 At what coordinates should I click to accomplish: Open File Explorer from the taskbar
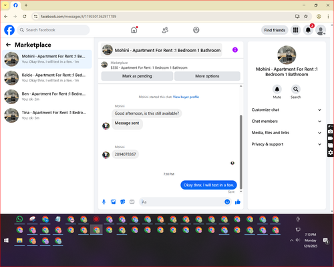pos(19,240)
